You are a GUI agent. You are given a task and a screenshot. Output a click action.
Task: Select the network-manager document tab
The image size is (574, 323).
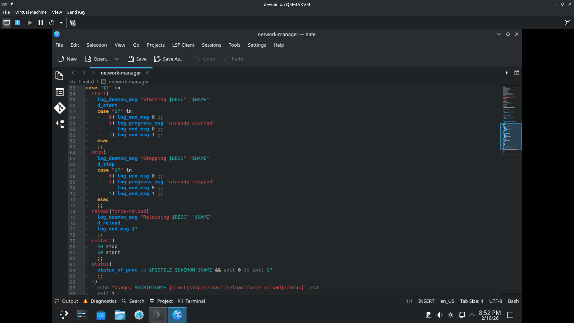tap(120, 73)
